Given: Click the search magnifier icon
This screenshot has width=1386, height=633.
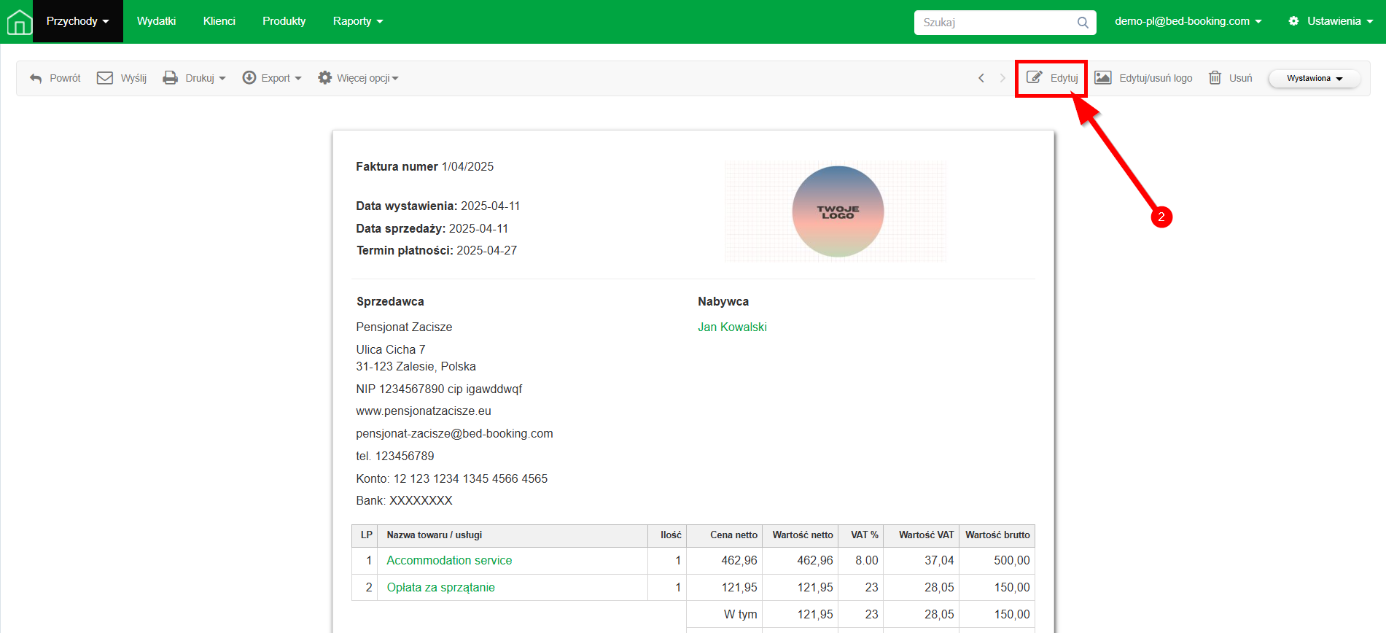Looking at the screenshot, I should pyautogui.click(x=1083, y=23).
